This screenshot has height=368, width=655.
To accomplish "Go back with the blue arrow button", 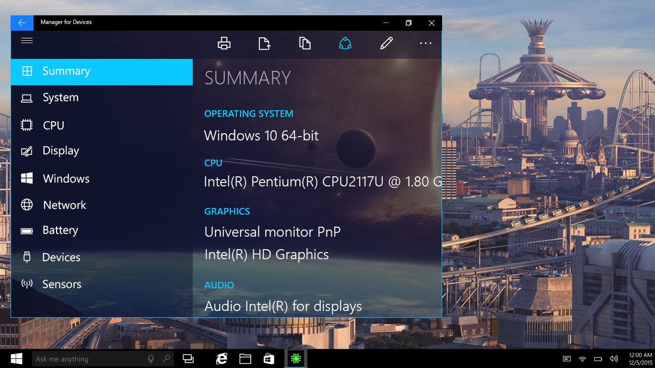I will (x=22, y=23).
